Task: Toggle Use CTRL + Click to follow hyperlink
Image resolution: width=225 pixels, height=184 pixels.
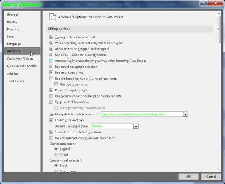Action: click(x=51, y=55)
